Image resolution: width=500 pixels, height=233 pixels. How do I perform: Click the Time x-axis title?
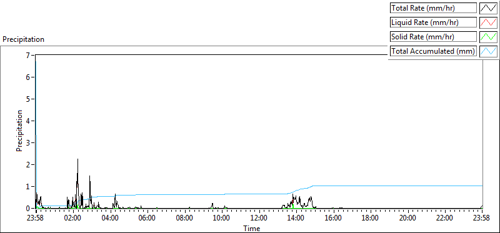252,229
